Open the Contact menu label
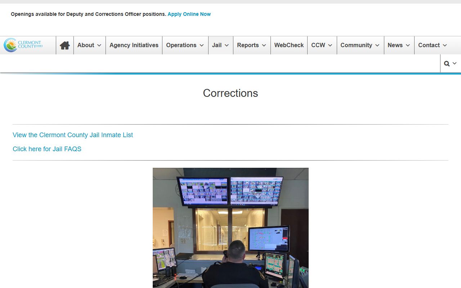 coord(429,45)
